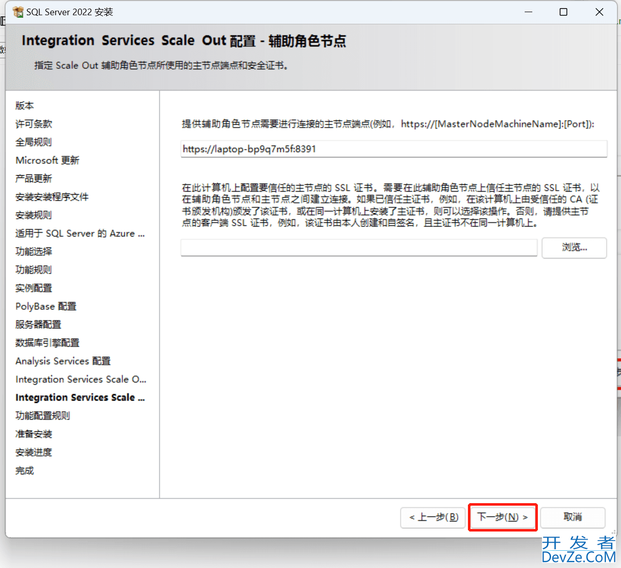Viewport: 621px width, 568px height.
Task: Go back with 上一步(B) button
Action: click(433, 518)
